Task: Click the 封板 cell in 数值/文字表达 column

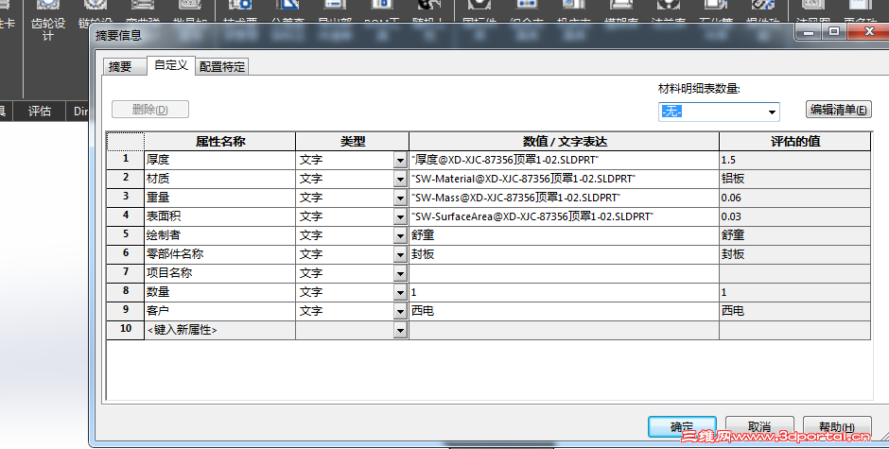Action: (564, 254)
